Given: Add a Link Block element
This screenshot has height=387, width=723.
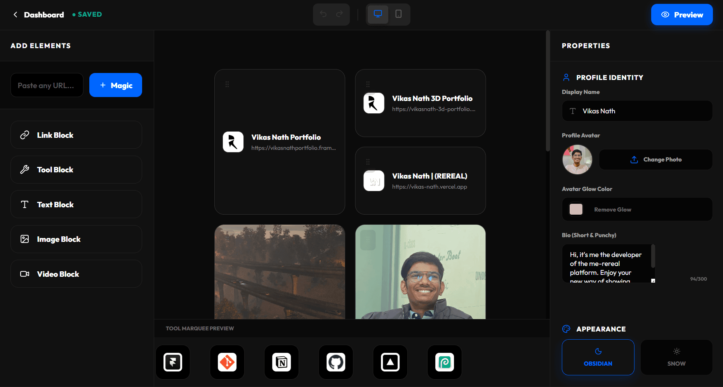Looking at the screenshot, I should pyautogui.click(x=76, y=135).
